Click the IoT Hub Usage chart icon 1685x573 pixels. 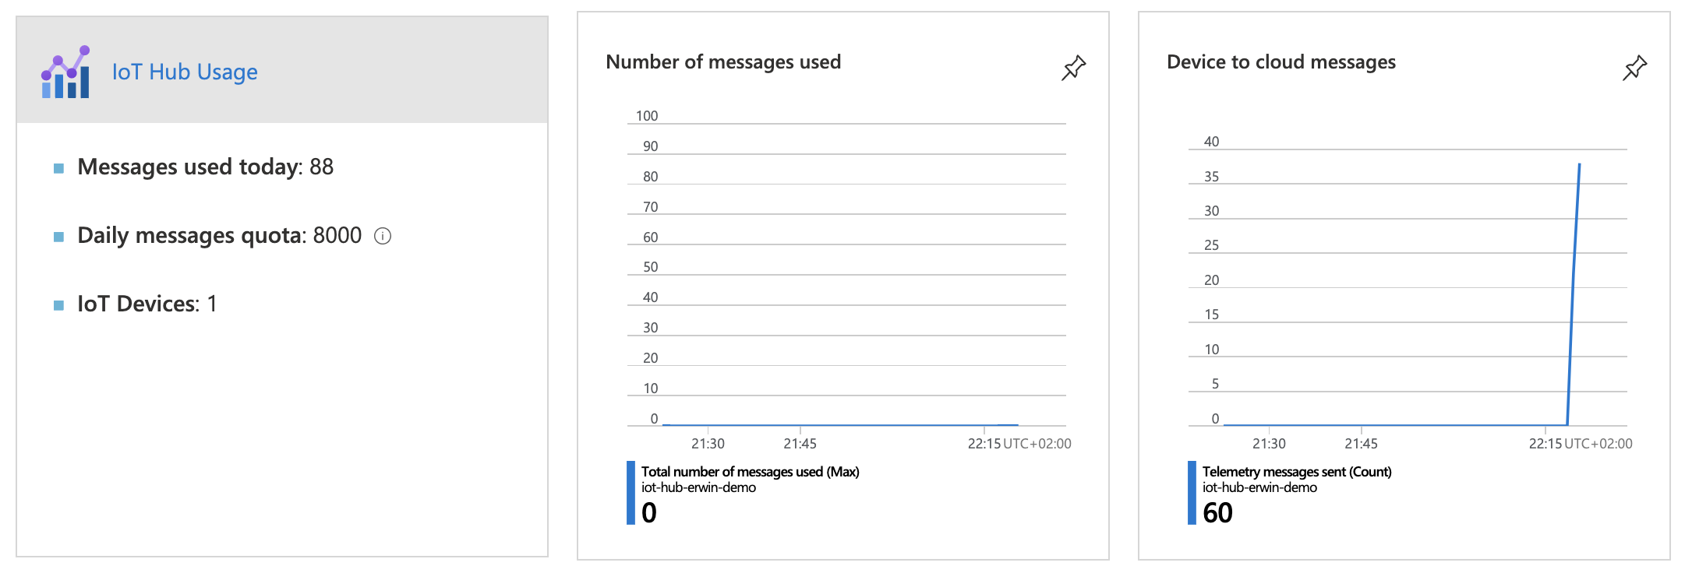(65, 72)
